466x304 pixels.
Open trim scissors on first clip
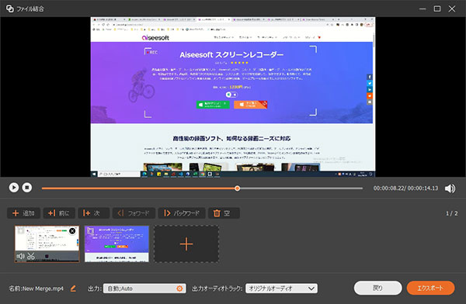[31, 256]
